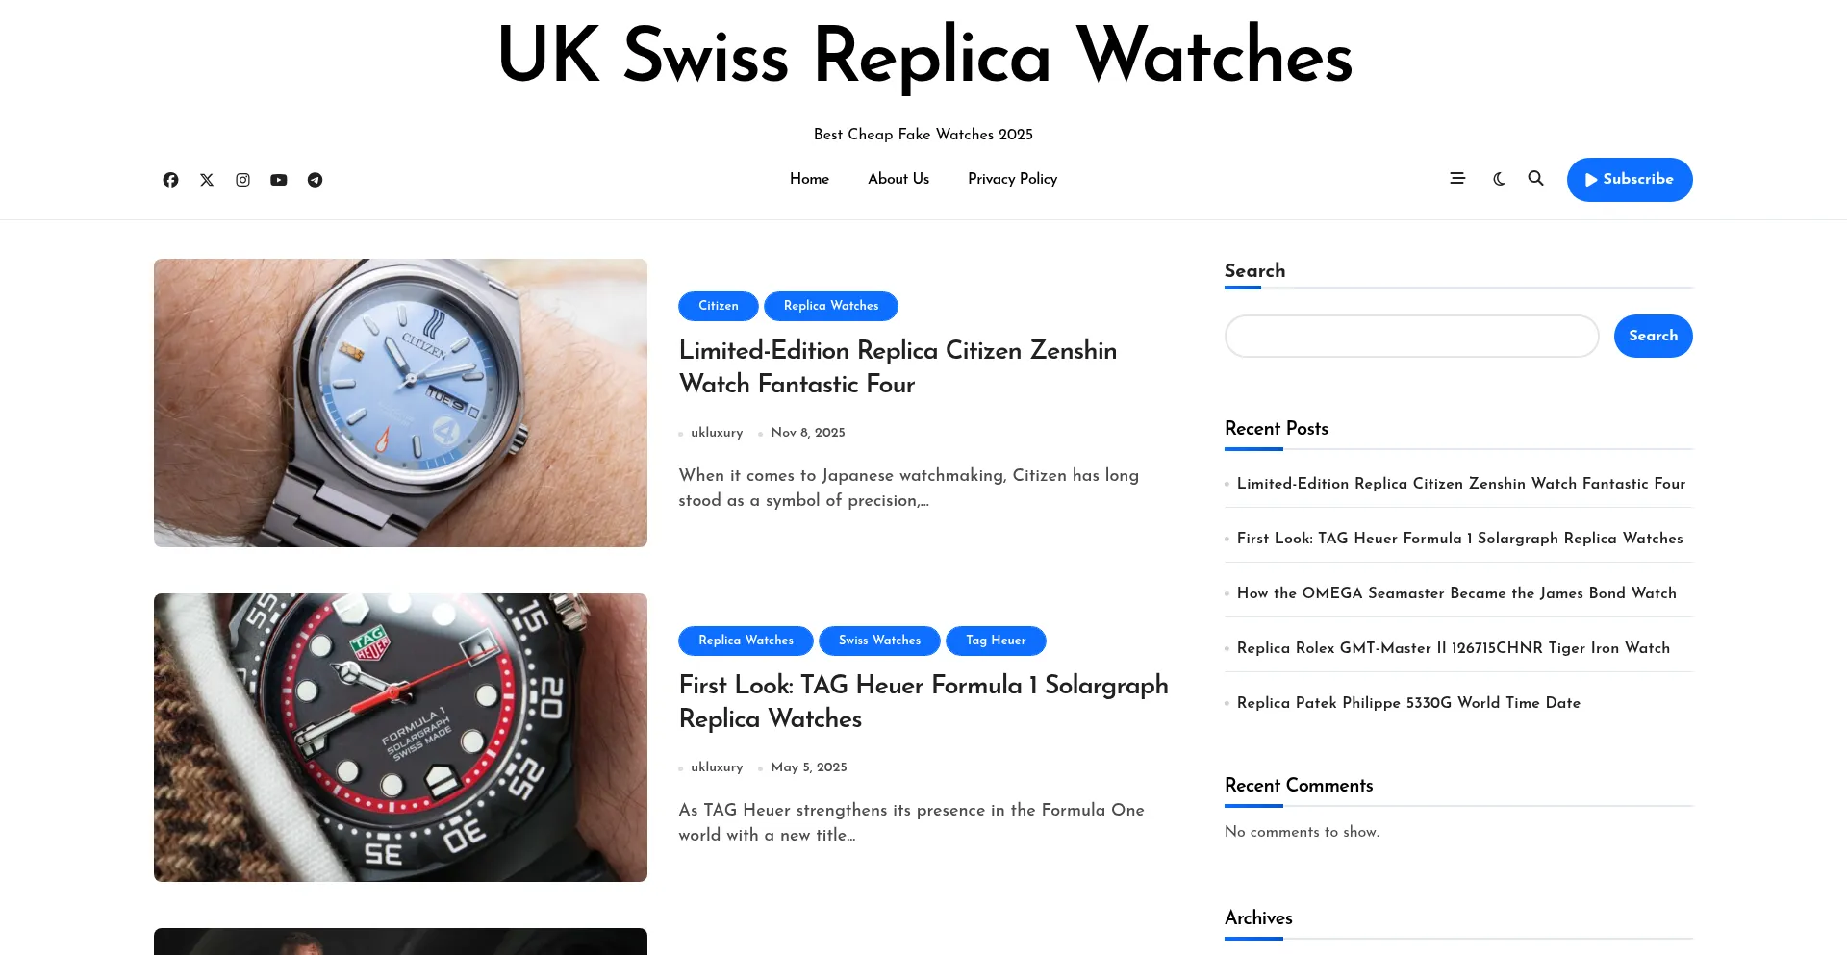The image size is (1847, 955).
Task: Open the hamburger off-canvas menu icon
Action: (1457, 179)
